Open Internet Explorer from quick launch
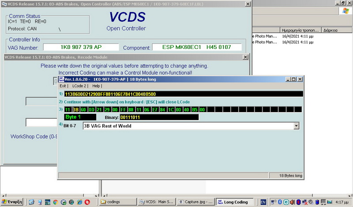This screenshot has width=353, height=207. click(79, 202)
